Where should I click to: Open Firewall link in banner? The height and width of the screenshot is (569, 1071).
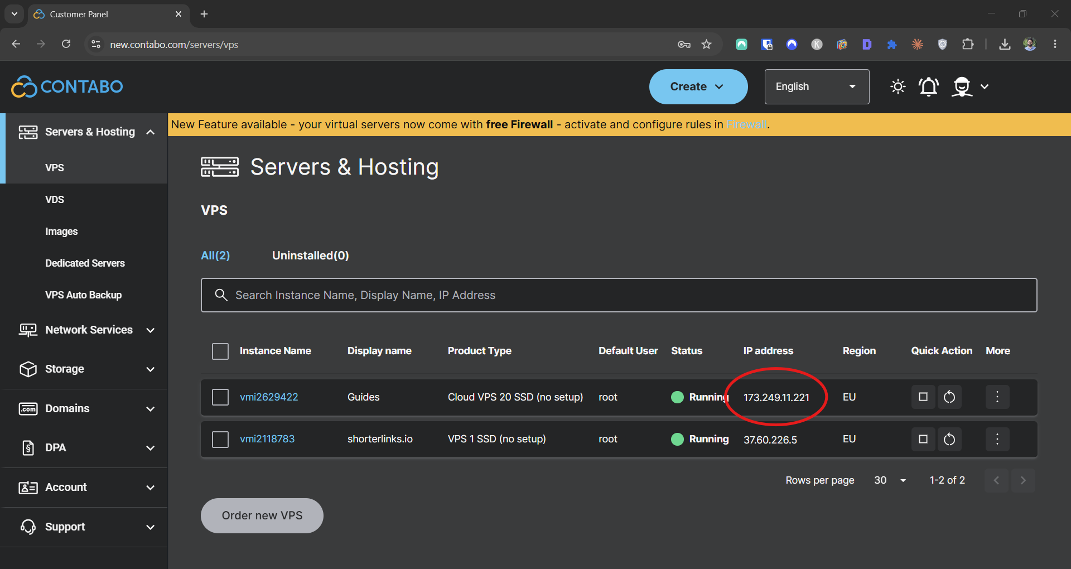[x=747, y=124]
